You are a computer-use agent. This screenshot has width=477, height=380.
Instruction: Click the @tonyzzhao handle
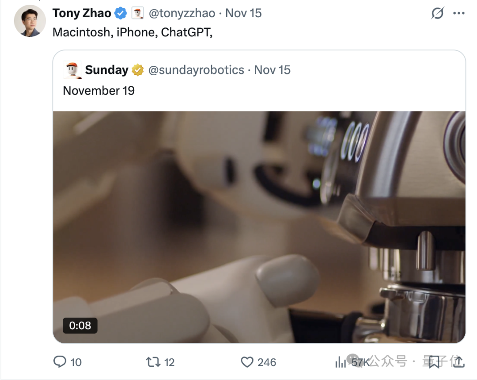pyautogui.click(x=182, y=13)
